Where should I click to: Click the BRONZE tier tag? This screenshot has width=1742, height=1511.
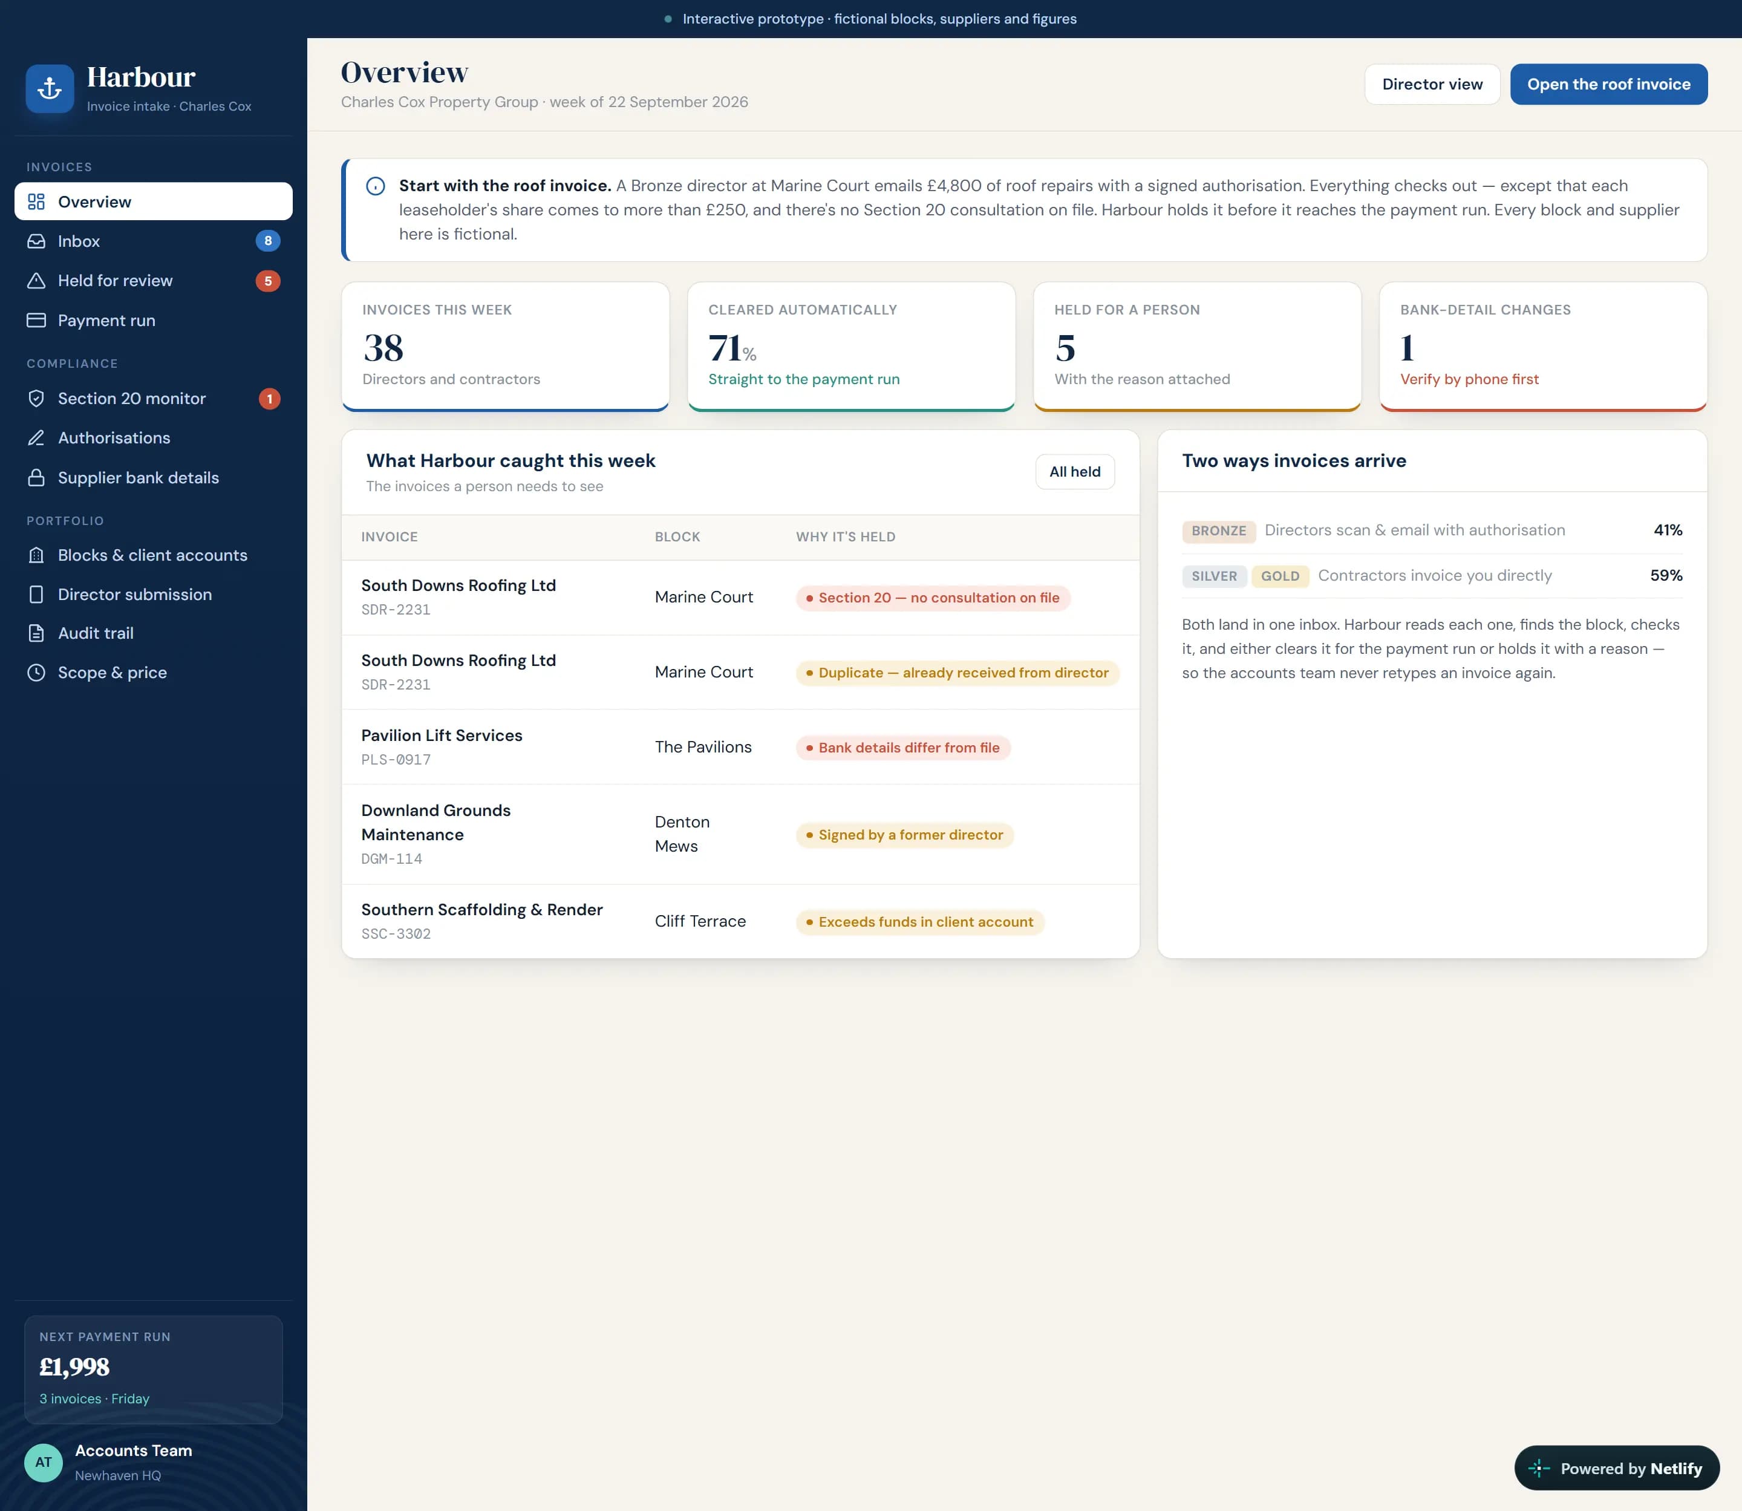(x=1218, y=531)
